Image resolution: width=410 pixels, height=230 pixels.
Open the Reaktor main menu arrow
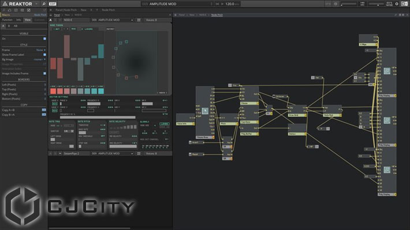point(36,4)
